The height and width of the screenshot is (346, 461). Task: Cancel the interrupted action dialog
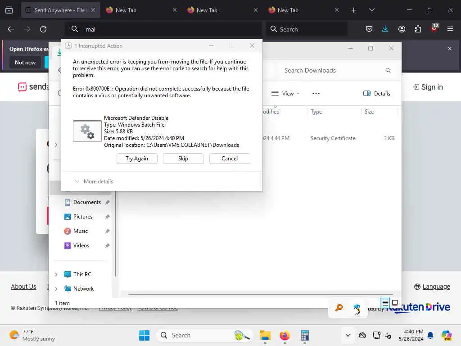point(230,159)
